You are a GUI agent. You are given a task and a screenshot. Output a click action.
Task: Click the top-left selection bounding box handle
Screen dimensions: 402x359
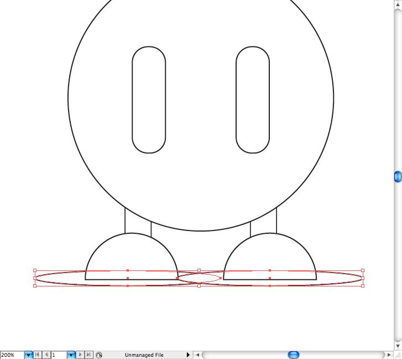point(35,271)
